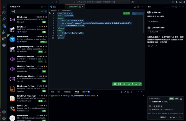Create a new terminal with plus
Viewport: 186px width, 121px height.
116,92
